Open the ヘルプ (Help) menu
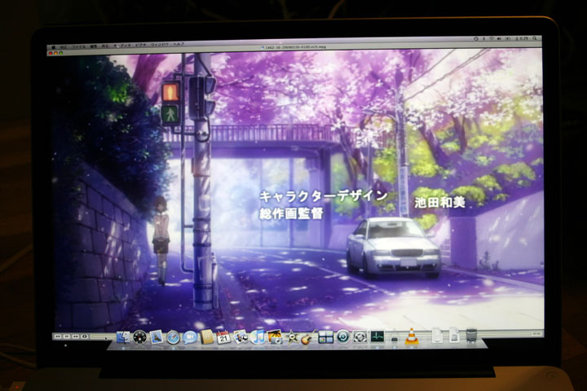 coord(179,44)
